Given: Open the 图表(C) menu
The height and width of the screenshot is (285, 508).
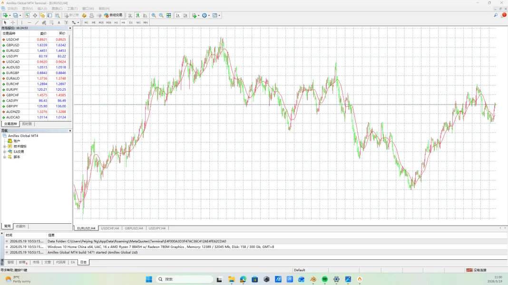Looking at the screenshot, I should click(x=57, y=9).
